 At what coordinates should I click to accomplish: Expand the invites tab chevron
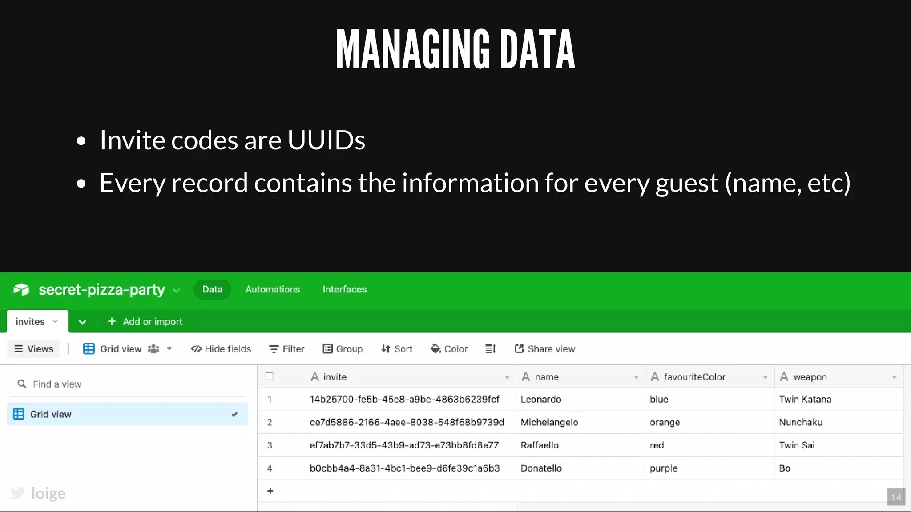(x=56, y=321)
